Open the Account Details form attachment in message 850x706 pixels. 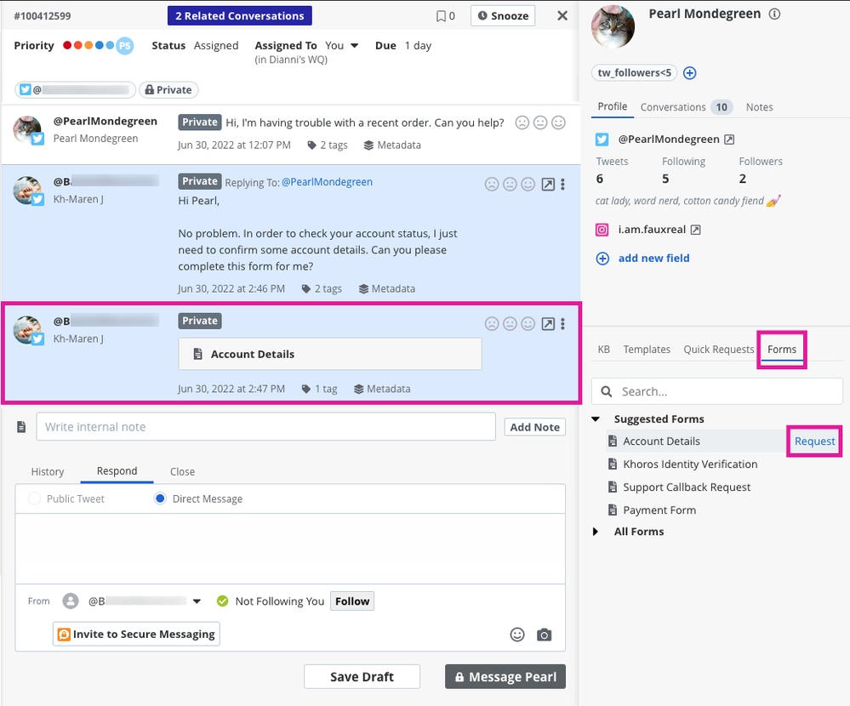point(329,355)
